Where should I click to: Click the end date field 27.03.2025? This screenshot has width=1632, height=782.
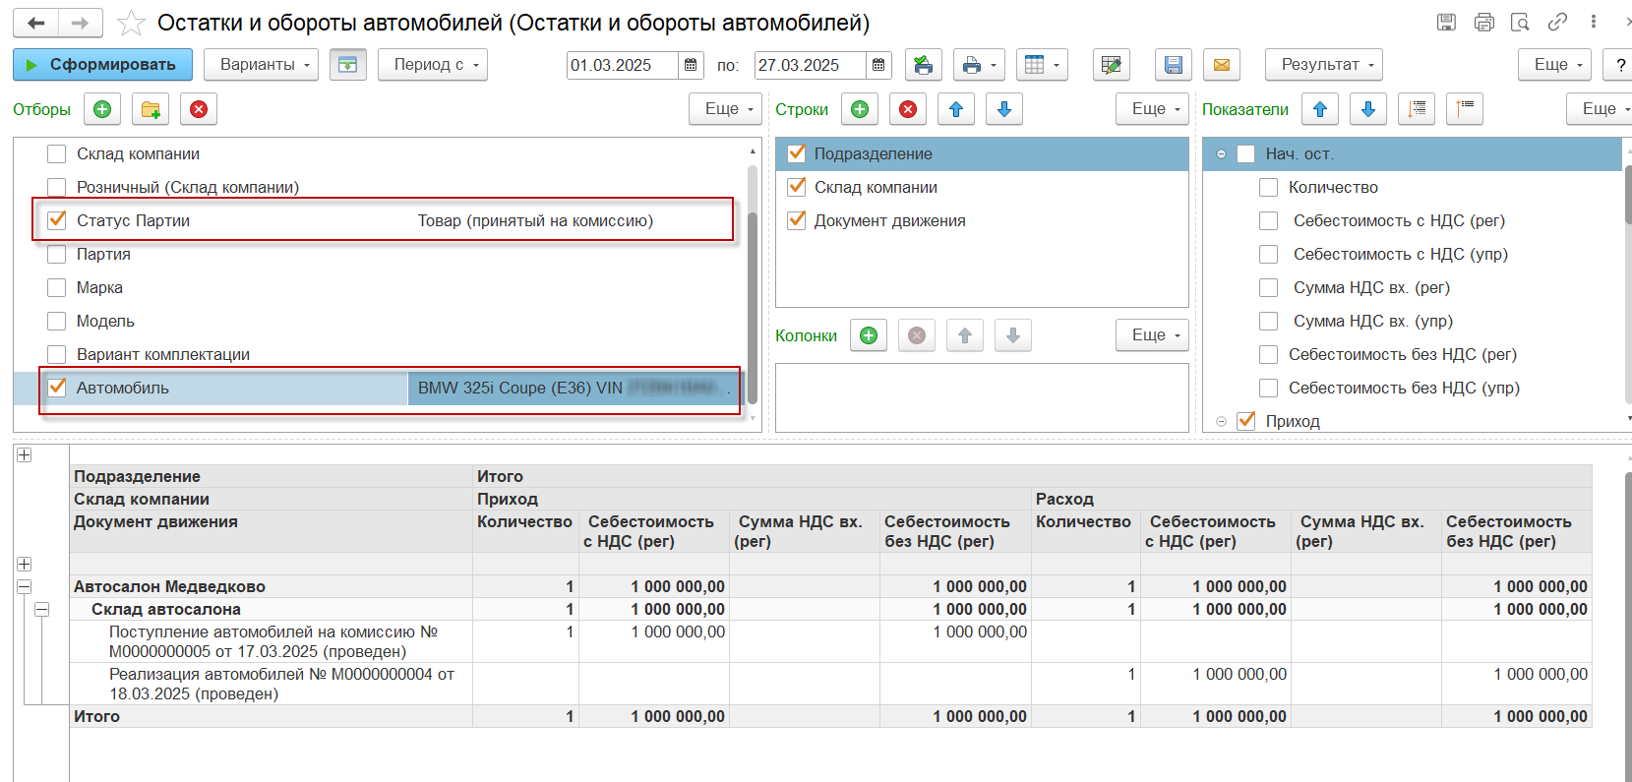click(x=810, y=65)
